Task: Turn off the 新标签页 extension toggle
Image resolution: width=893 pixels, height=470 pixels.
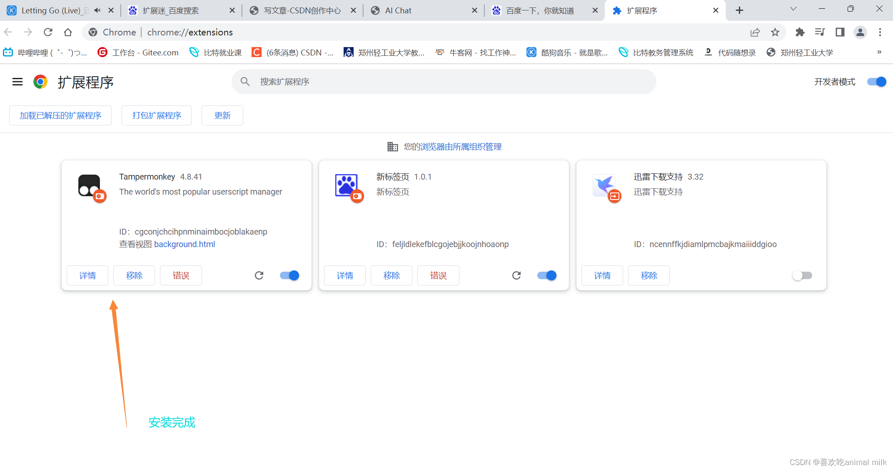Action: tap(547, 275)
